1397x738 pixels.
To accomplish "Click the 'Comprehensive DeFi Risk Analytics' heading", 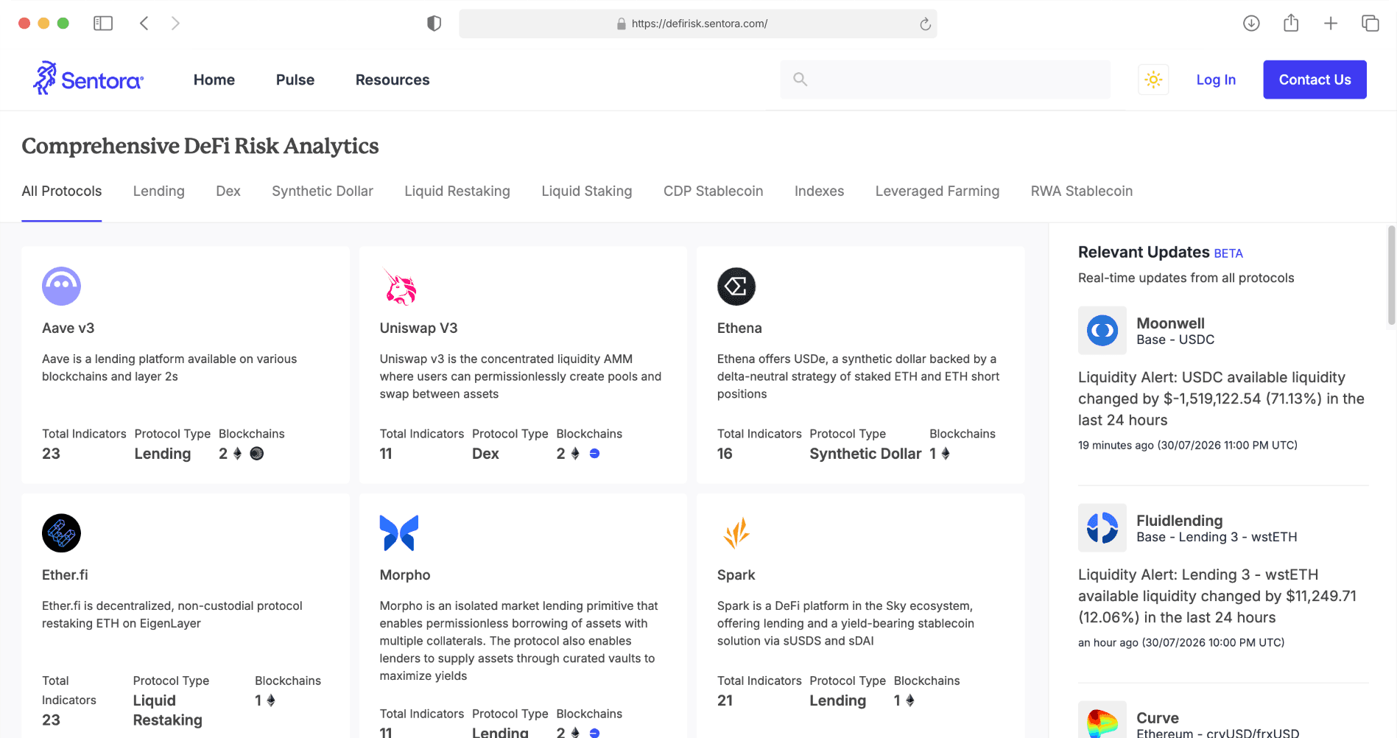I will (200, 147).
